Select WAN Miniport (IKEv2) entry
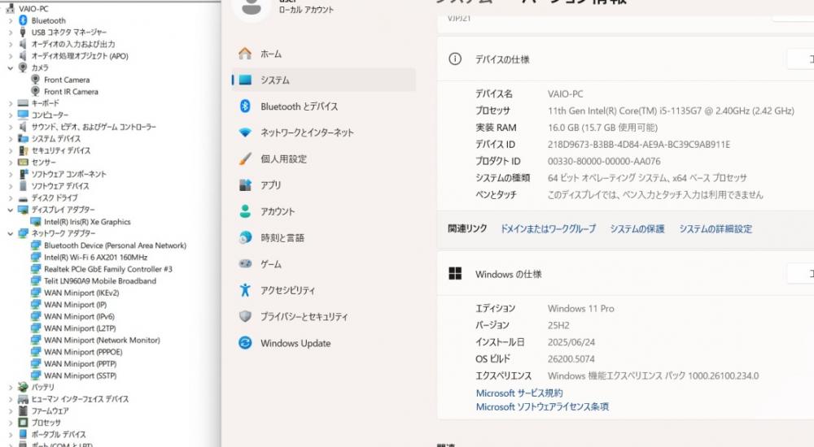Screen dimensions: 814x447 81,293
